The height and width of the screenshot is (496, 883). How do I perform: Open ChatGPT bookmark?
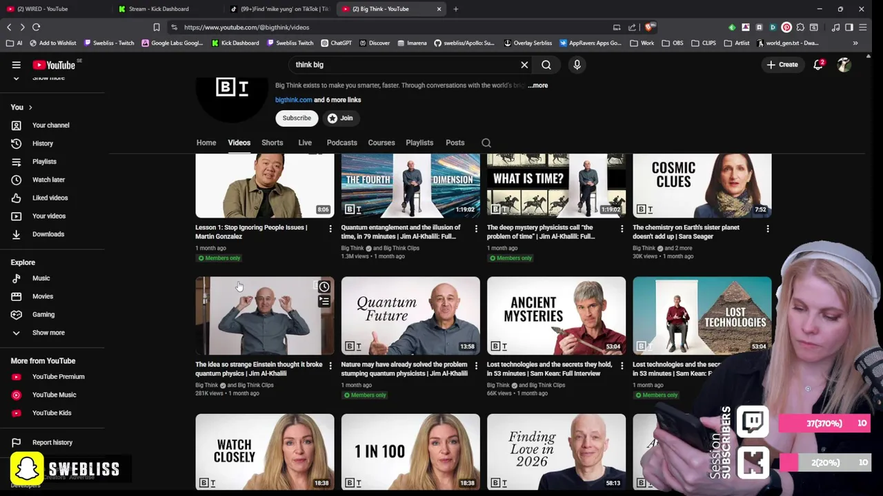336,43
